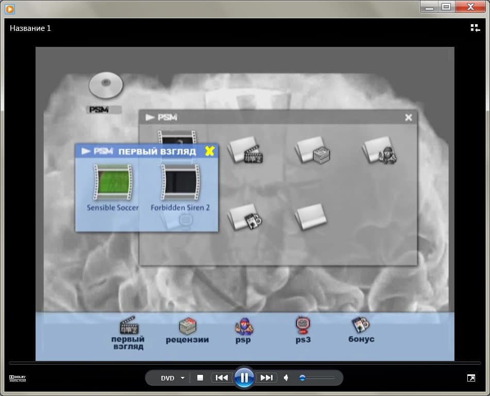Maximize the player window
This screenshot has height=396, width=490.
click(446, 7)
